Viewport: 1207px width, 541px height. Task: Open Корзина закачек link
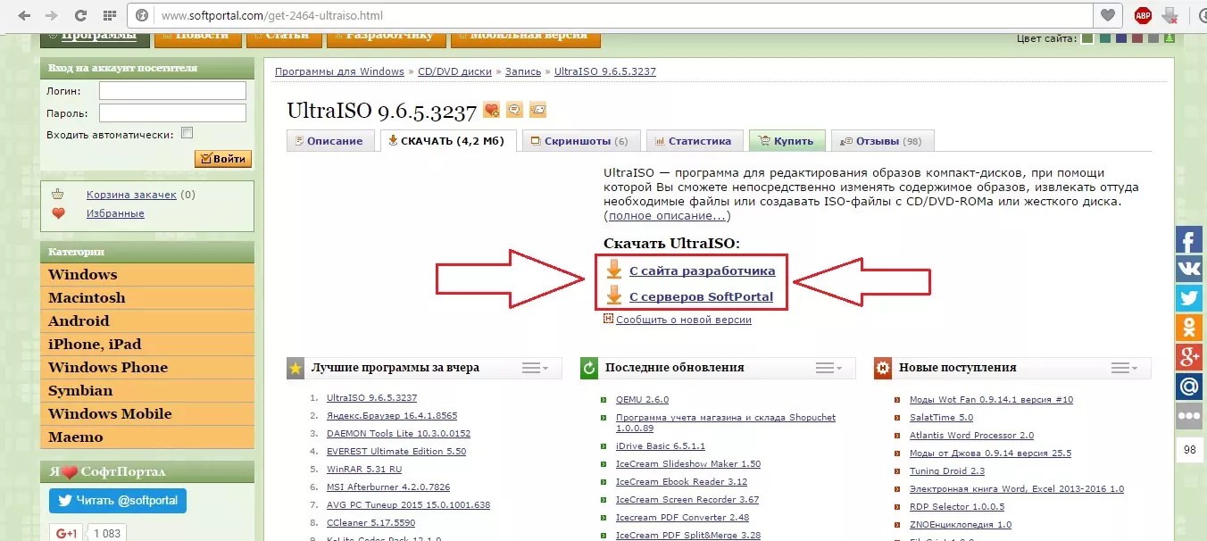(131, 194)
